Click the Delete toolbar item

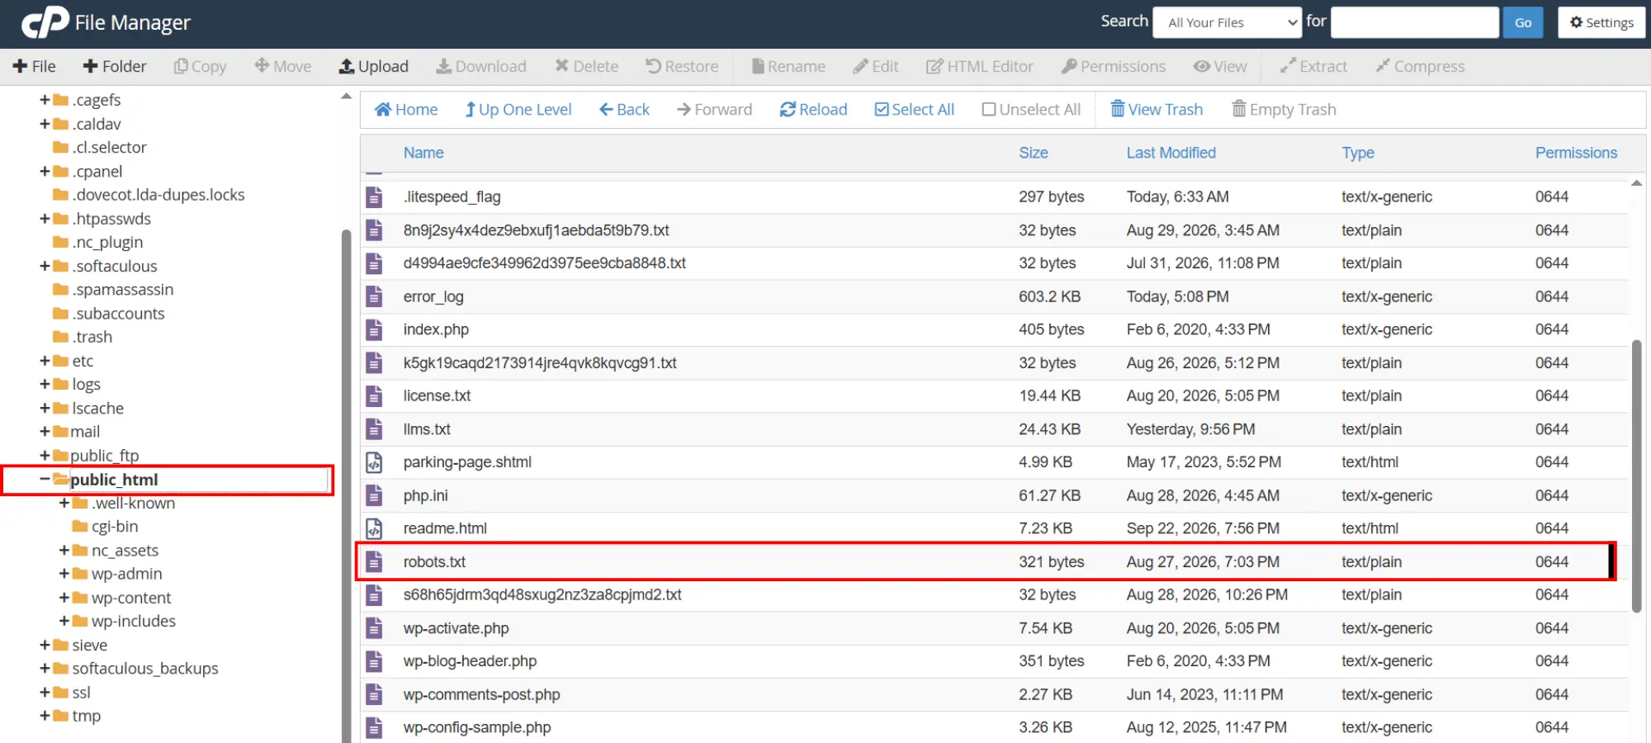[x=587, y=66]
